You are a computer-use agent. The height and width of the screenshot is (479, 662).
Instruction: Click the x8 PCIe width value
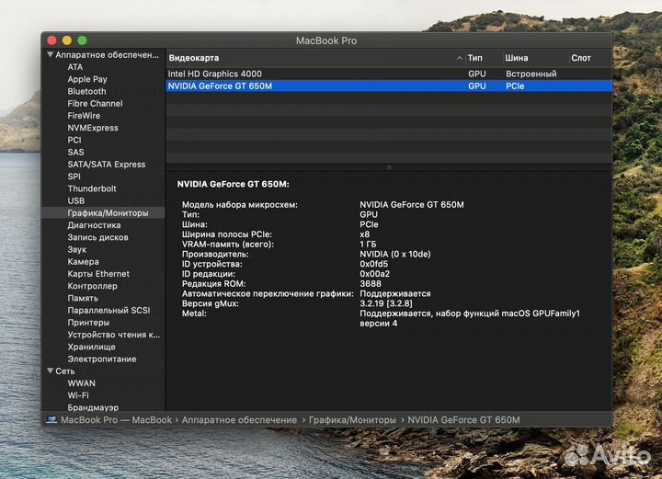click(364, 234)
